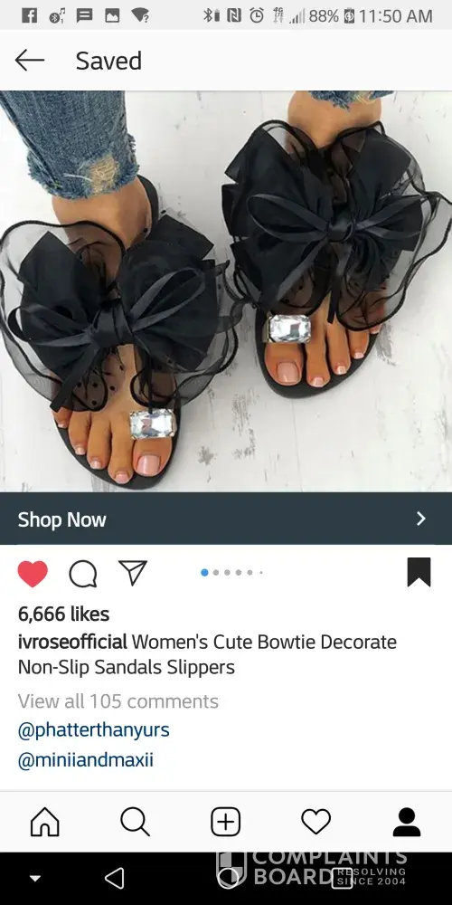Remove post from saved with bookmark icon

419,573
